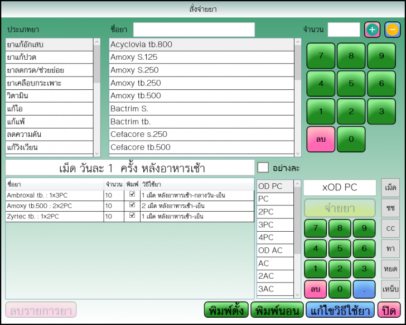Click the เหน็บ unit button

tap(390, 289)
